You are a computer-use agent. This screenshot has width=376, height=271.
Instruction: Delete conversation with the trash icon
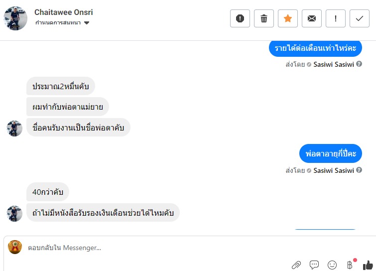coord(264,18)
